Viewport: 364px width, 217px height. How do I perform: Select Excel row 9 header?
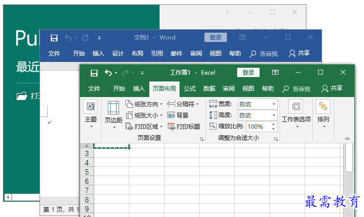pos(87,209)
